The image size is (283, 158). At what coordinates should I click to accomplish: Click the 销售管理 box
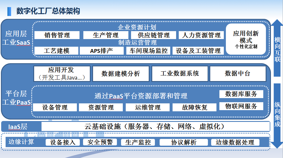tap(57, 35)
